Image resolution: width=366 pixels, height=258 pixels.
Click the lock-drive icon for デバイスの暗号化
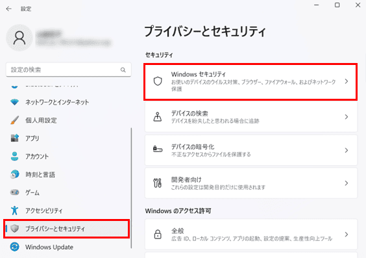click(x=158, y=149)
